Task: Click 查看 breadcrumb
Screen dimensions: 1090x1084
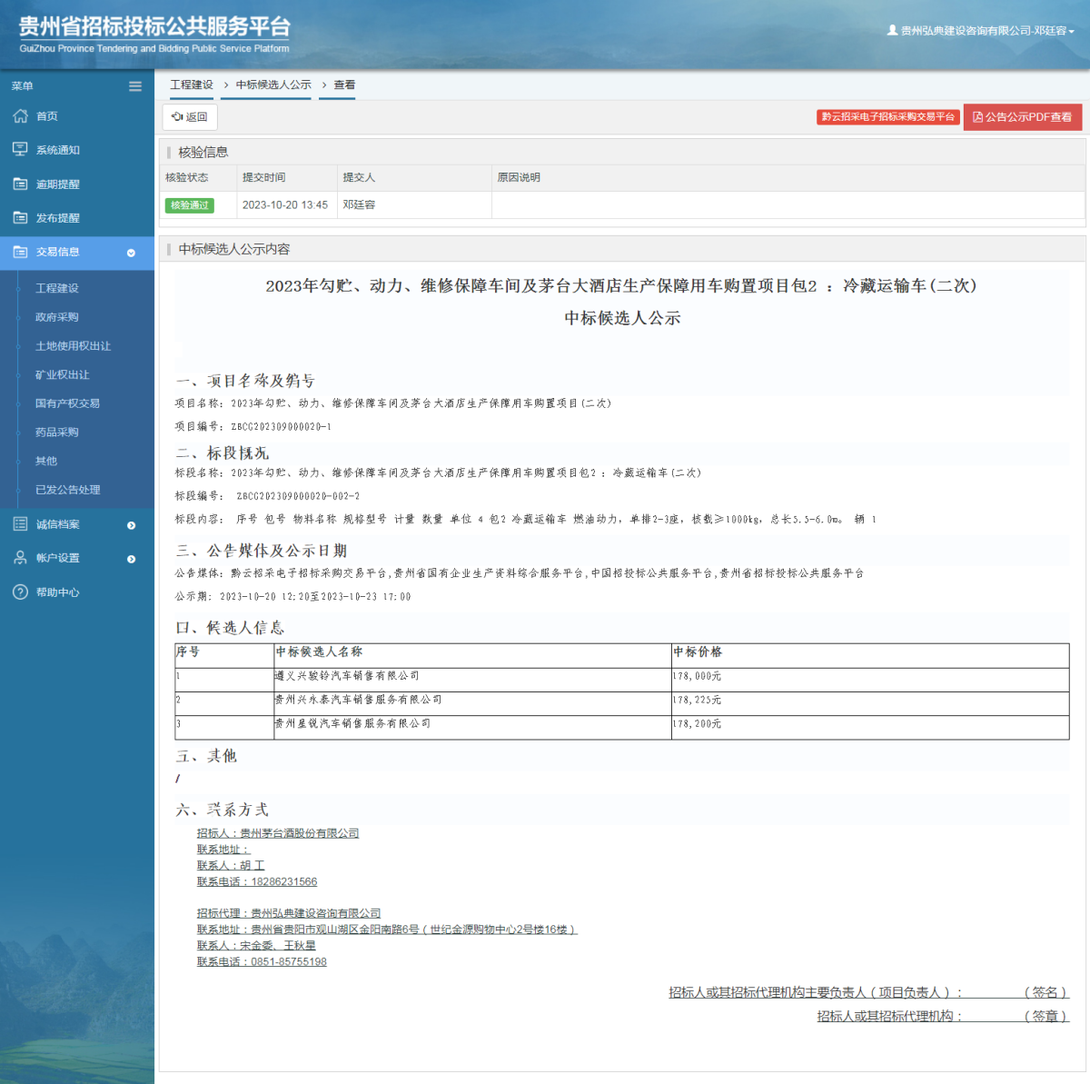Action: click(x=344, y=85)
